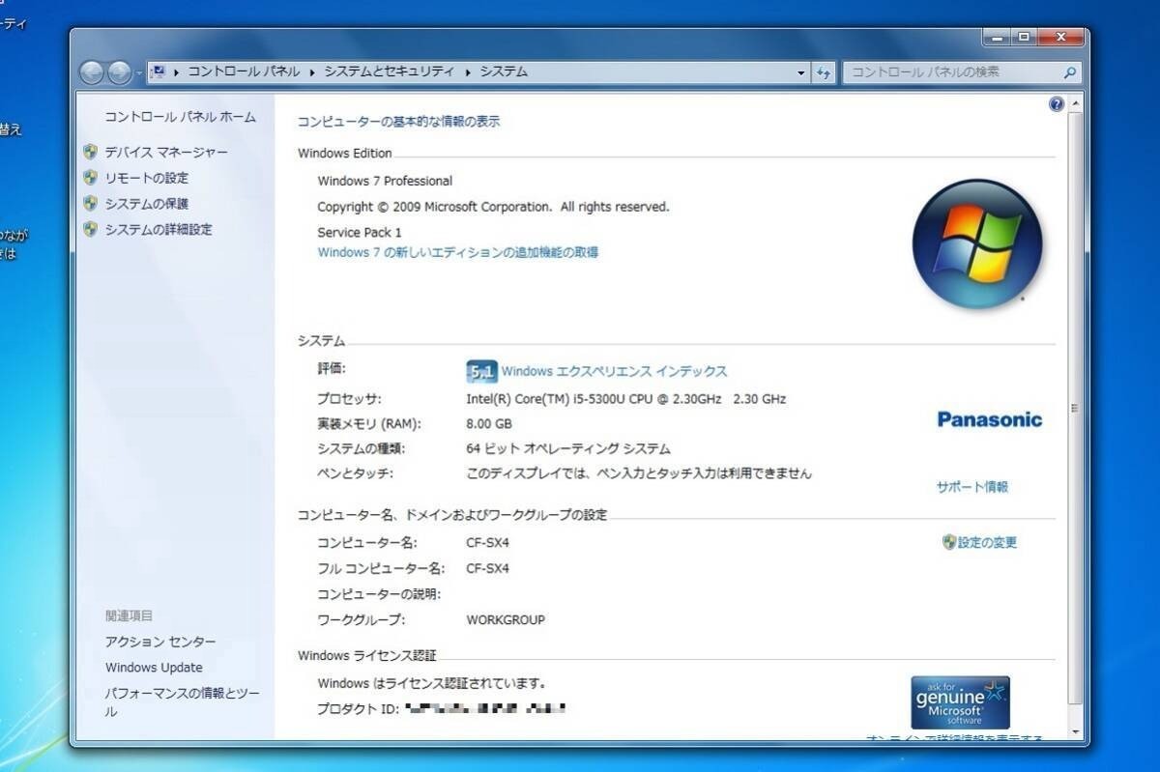Viewport: 1160px width, 772px height.
Task: Click the scrollbar down arrow
Action: [x=1076, y=734]
